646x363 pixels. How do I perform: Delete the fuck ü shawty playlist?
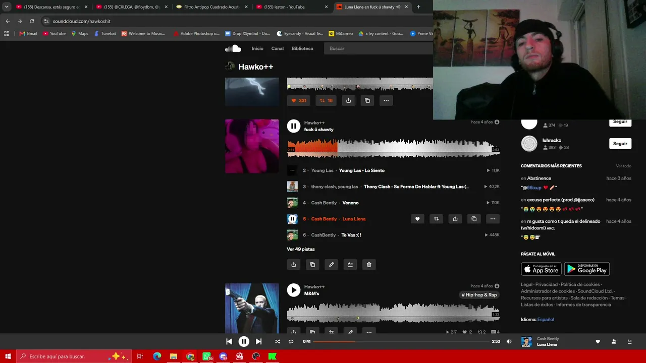369,265
